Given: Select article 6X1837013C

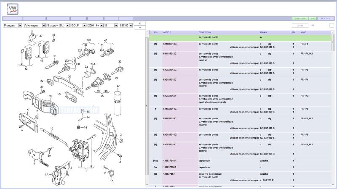Looking at the screenshot, I should tap(170, 54).
